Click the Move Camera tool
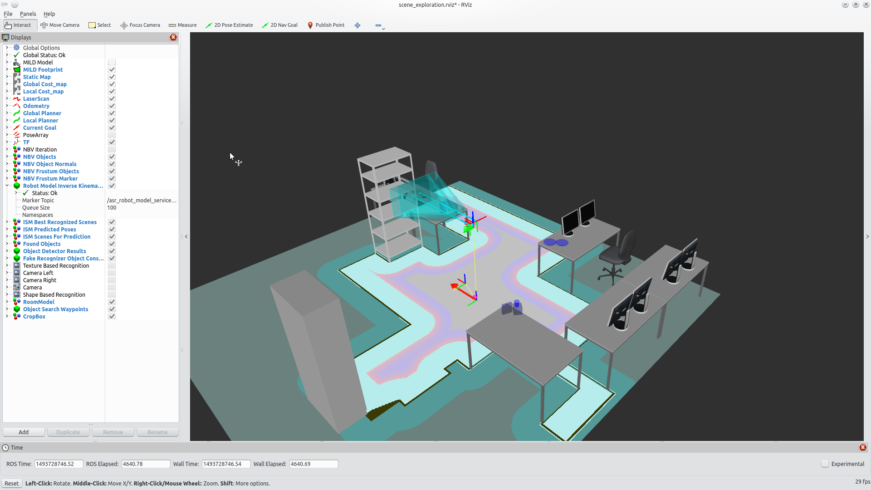Screen dimensions: 871x490 (60, 25)
